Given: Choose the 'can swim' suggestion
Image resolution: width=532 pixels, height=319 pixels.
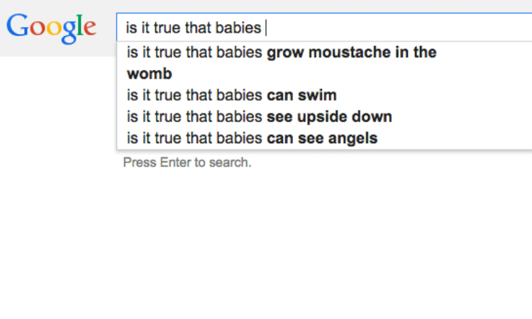Looking at the screenshot, I should [324, 95].
